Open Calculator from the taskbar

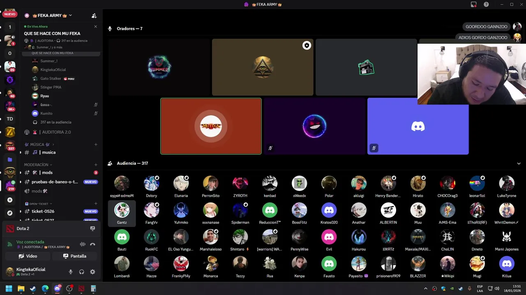tap(93, 289)
